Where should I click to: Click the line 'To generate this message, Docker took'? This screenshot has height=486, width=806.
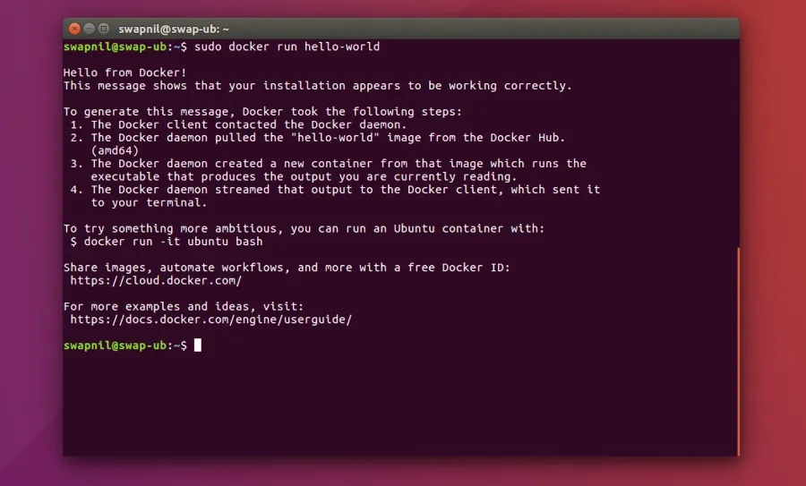click(262, 112)
